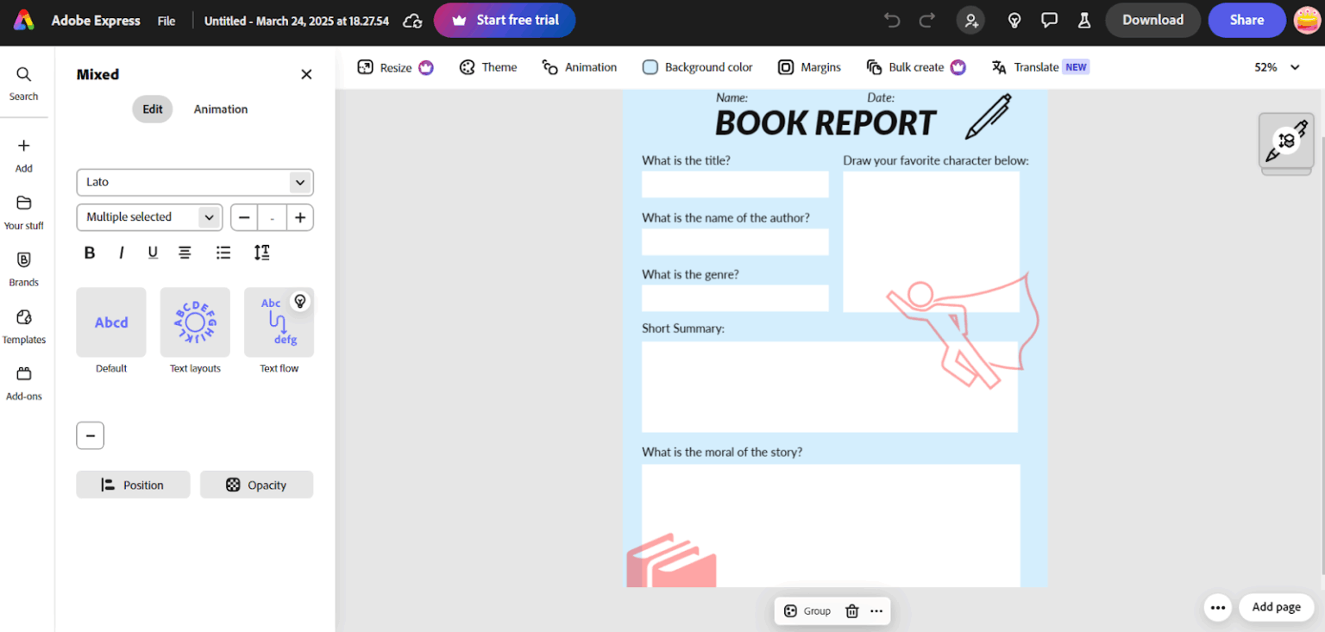This screenshot has height=632, width=1325.
Task: Select the Animation tool in the toolbar
Action: (579, 66)
